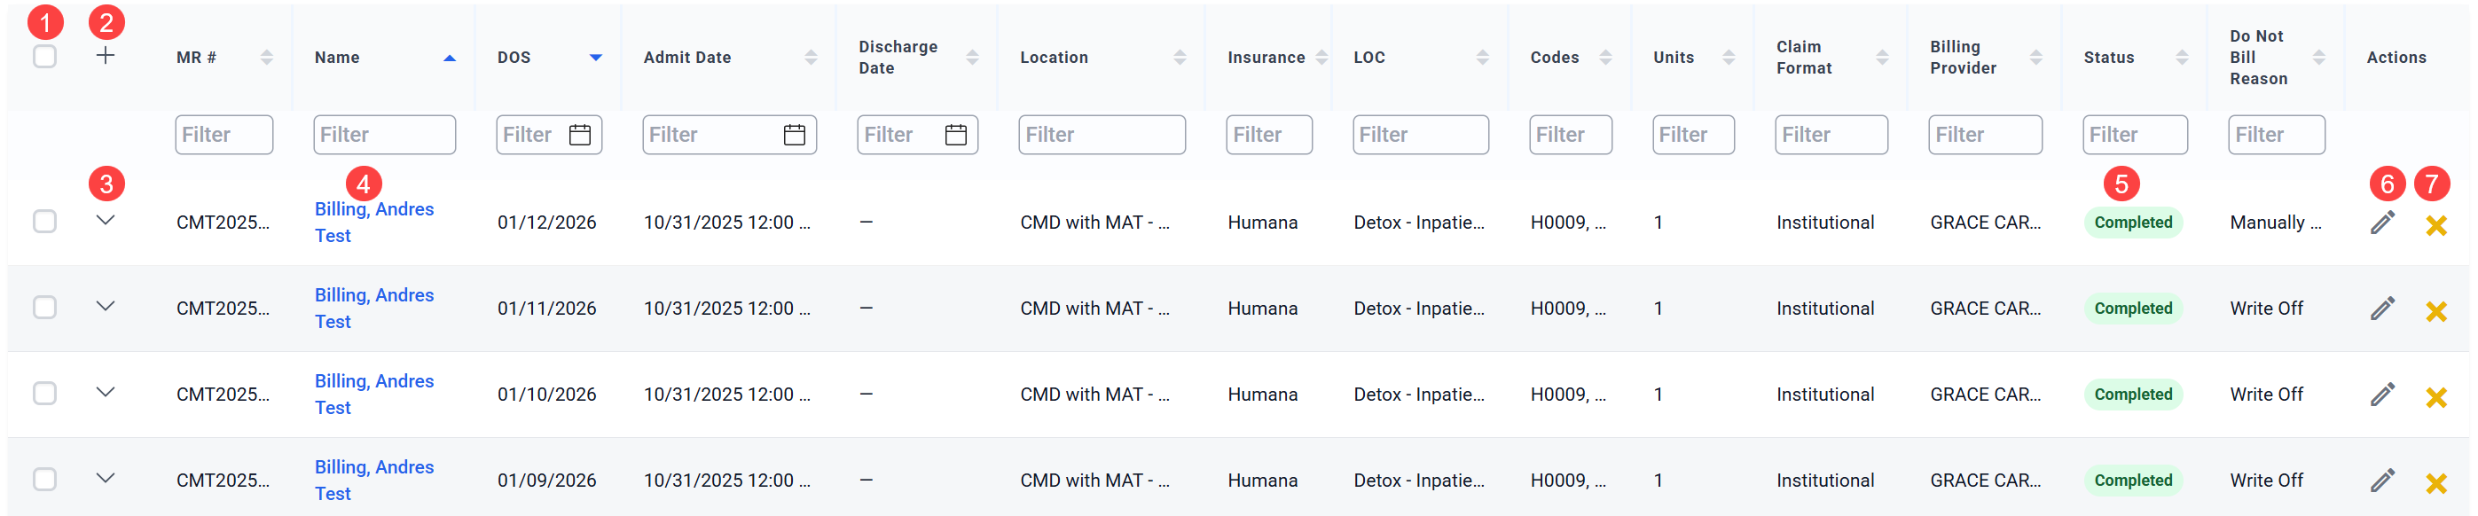Expand the 01/10/2026 row chevron
Image resolution: width=2478 pixels, height=516 pixels.
(x=106, y=392)
